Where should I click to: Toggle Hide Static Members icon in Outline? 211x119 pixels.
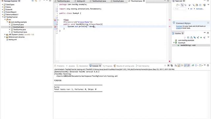click(198, 37)
